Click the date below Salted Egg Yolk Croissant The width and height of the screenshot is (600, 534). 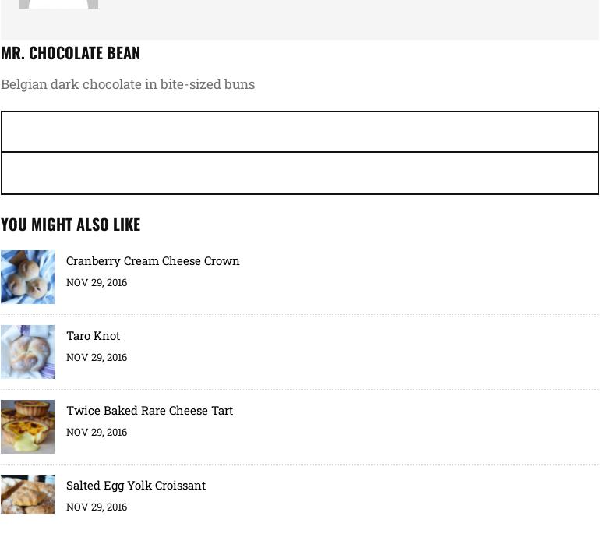coord(97,507)
